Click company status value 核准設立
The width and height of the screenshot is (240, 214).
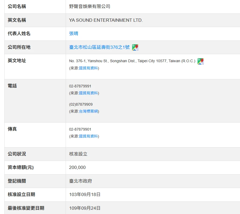click(78, 154)
